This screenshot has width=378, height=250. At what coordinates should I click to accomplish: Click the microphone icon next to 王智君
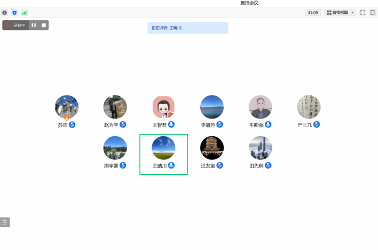point(171,124)
